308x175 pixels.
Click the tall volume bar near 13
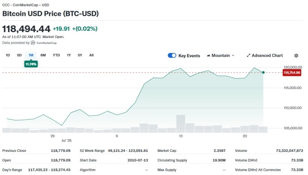pos(181,124)
